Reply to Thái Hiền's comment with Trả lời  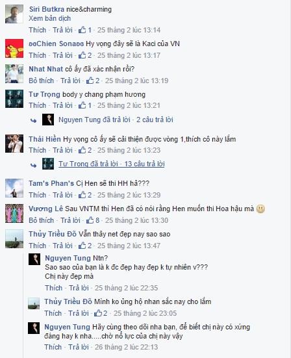pos(63,150)
